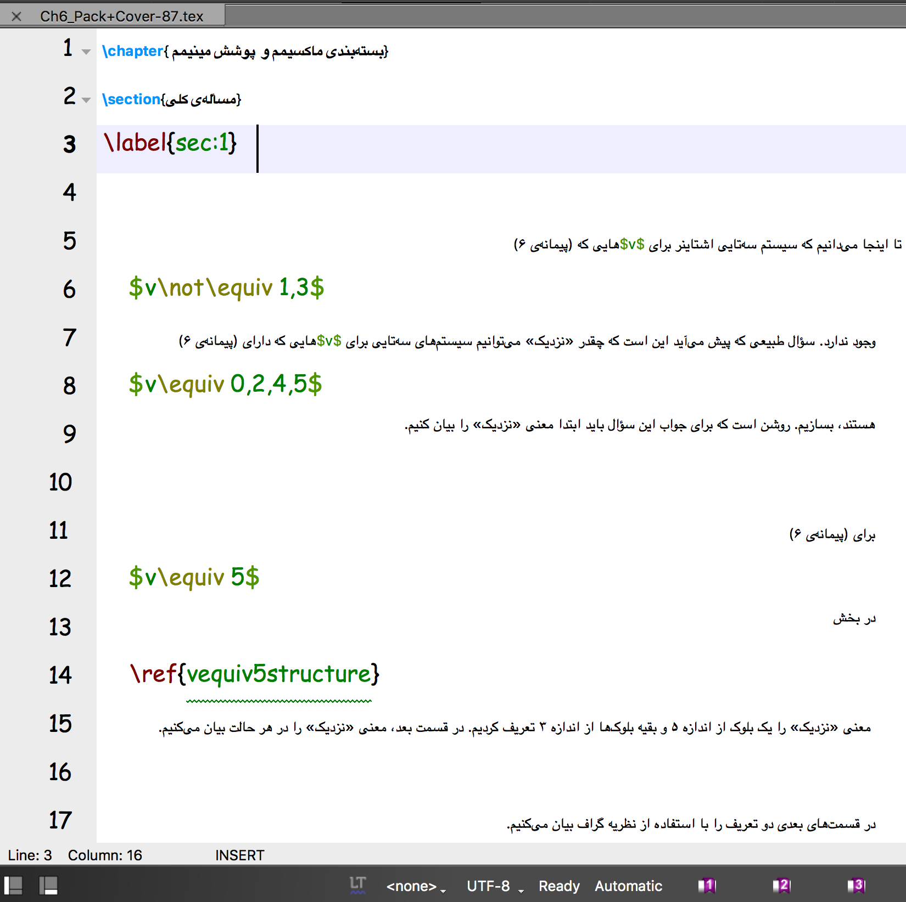906x902 pixels.
Task: Click line number 17 in gutter
Action: click(60, 820)
